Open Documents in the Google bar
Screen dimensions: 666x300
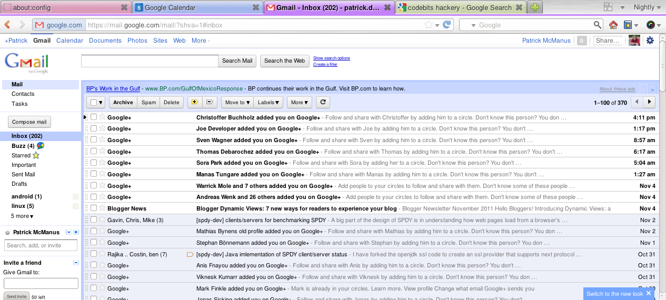tap(105, 41)
